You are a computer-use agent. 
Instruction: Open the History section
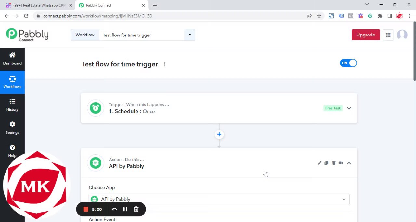click(x=12, y=105)
